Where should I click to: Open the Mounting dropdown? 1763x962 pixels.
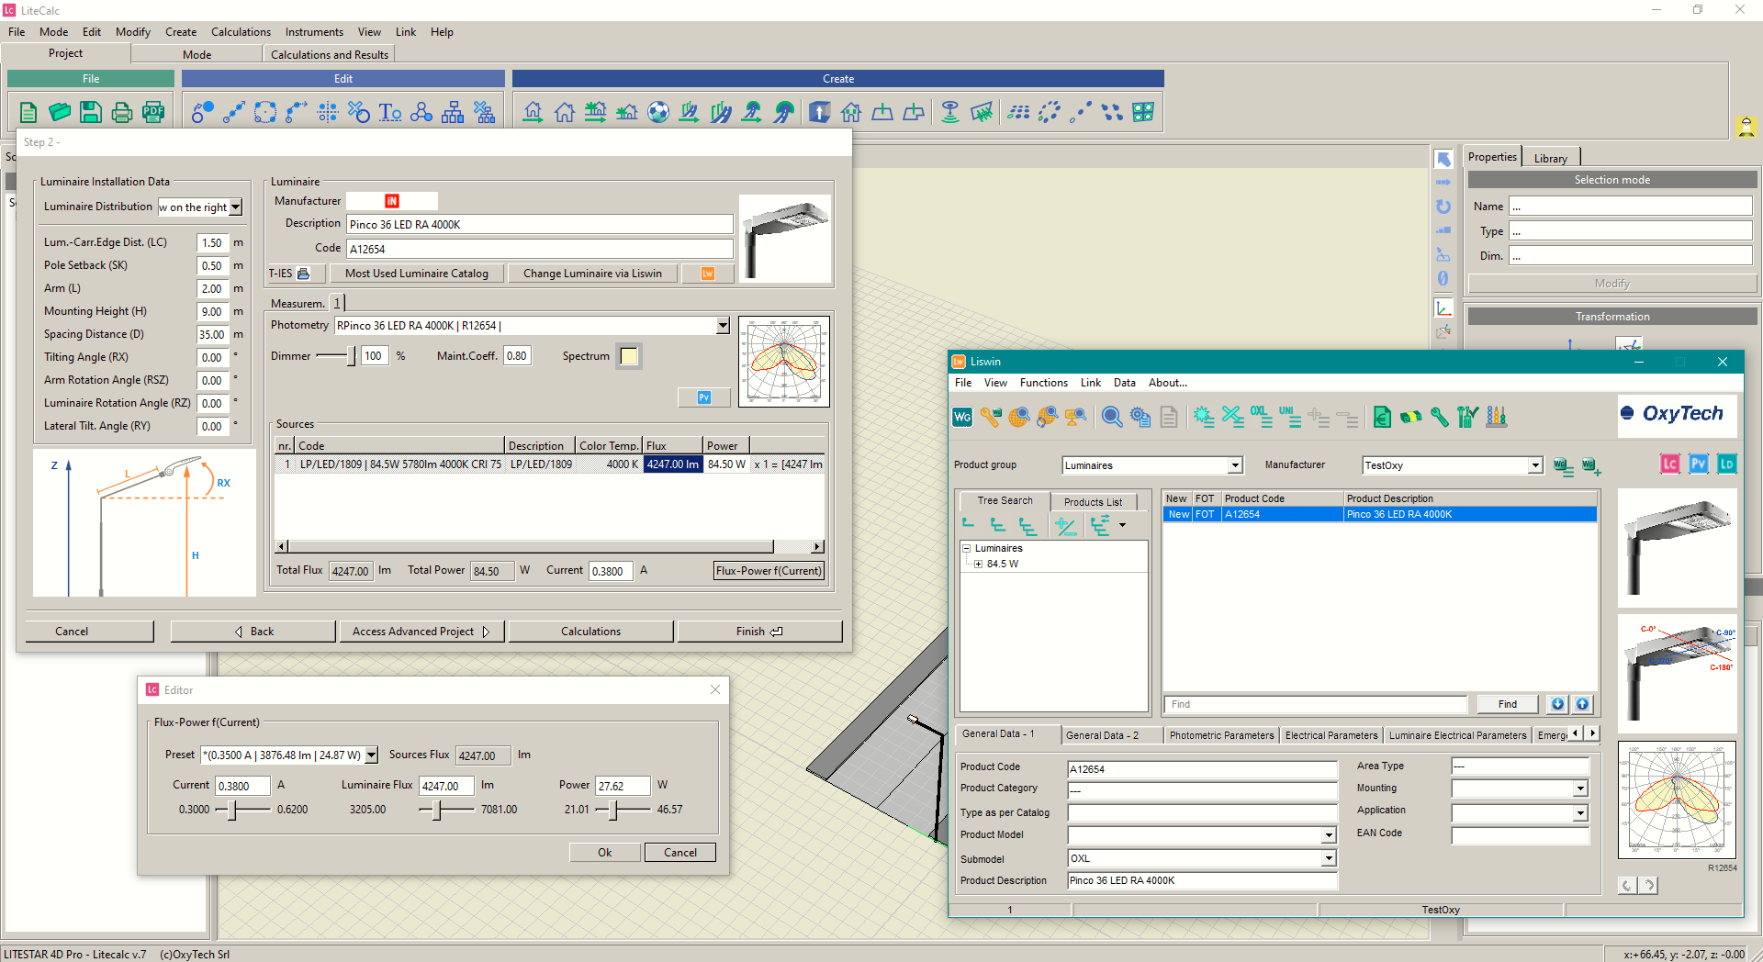click(x=1580, y=789)
